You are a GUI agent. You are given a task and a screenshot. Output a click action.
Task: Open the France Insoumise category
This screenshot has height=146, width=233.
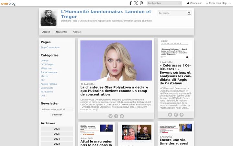point(49,72)
